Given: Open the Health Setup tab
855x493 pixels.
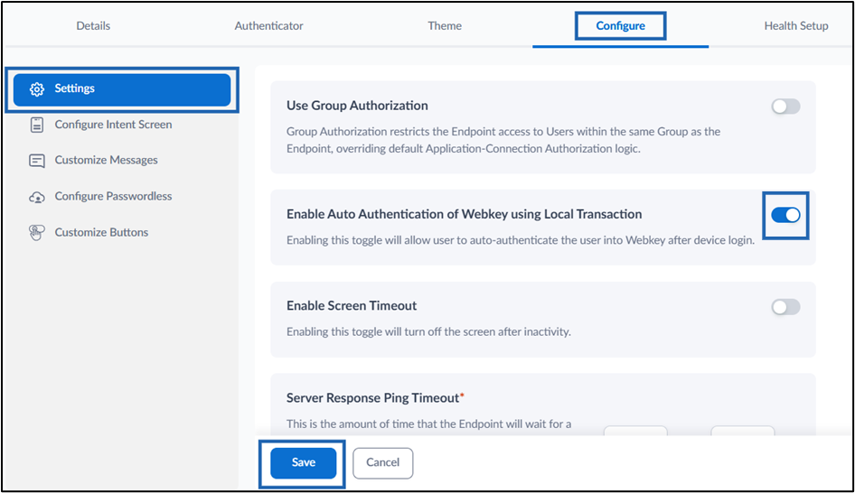Looking at the screenshot, I should click(796, 25).
